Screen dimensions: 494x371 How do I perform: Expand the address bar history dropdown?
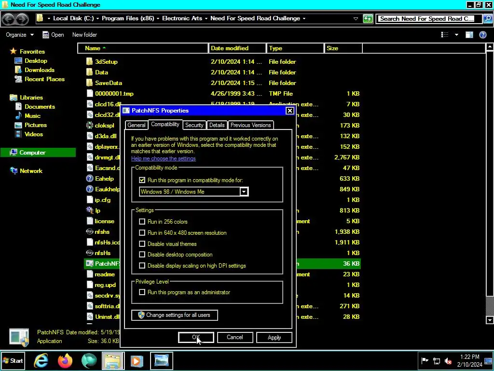tap(356, 19)
